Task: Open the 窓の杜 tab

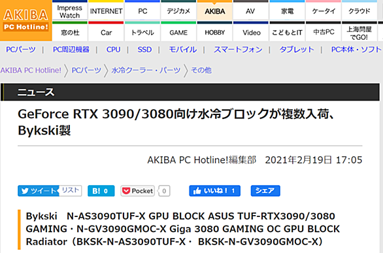Action: pyautogui.click(x=70, y=32)
